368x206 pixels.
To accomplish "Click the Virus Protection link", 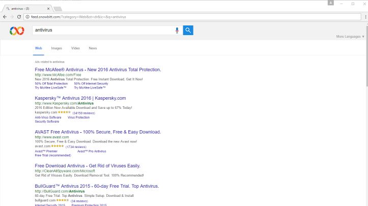I will [78, 117].
